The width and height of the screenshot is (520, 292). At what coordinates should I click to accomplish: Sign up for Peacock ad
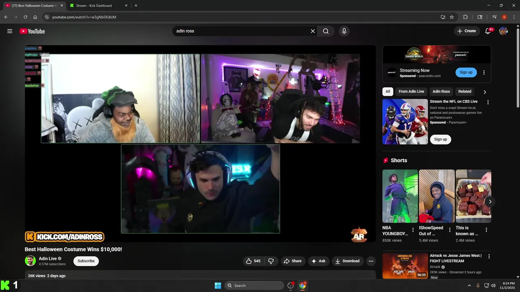click(466, 73)
